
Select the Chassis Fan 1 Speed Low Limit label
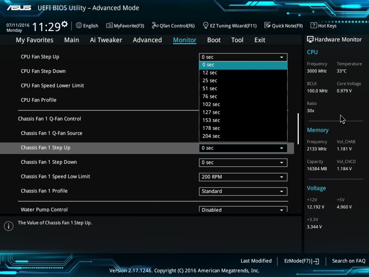tap(55, 176)
